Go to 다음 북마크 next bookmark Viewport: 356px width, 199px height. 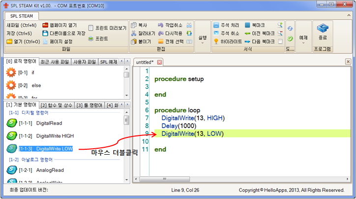[x=259, y=41]
